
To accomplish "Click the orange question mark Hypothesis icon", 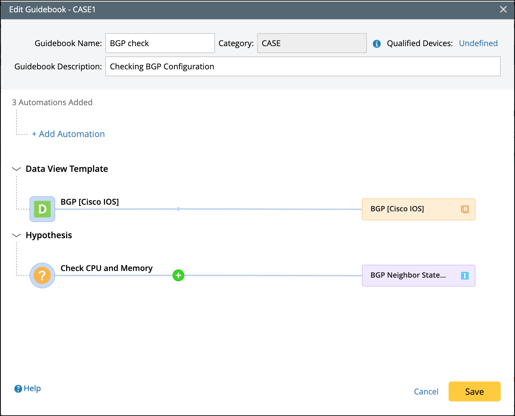I will tap(42, 275).
